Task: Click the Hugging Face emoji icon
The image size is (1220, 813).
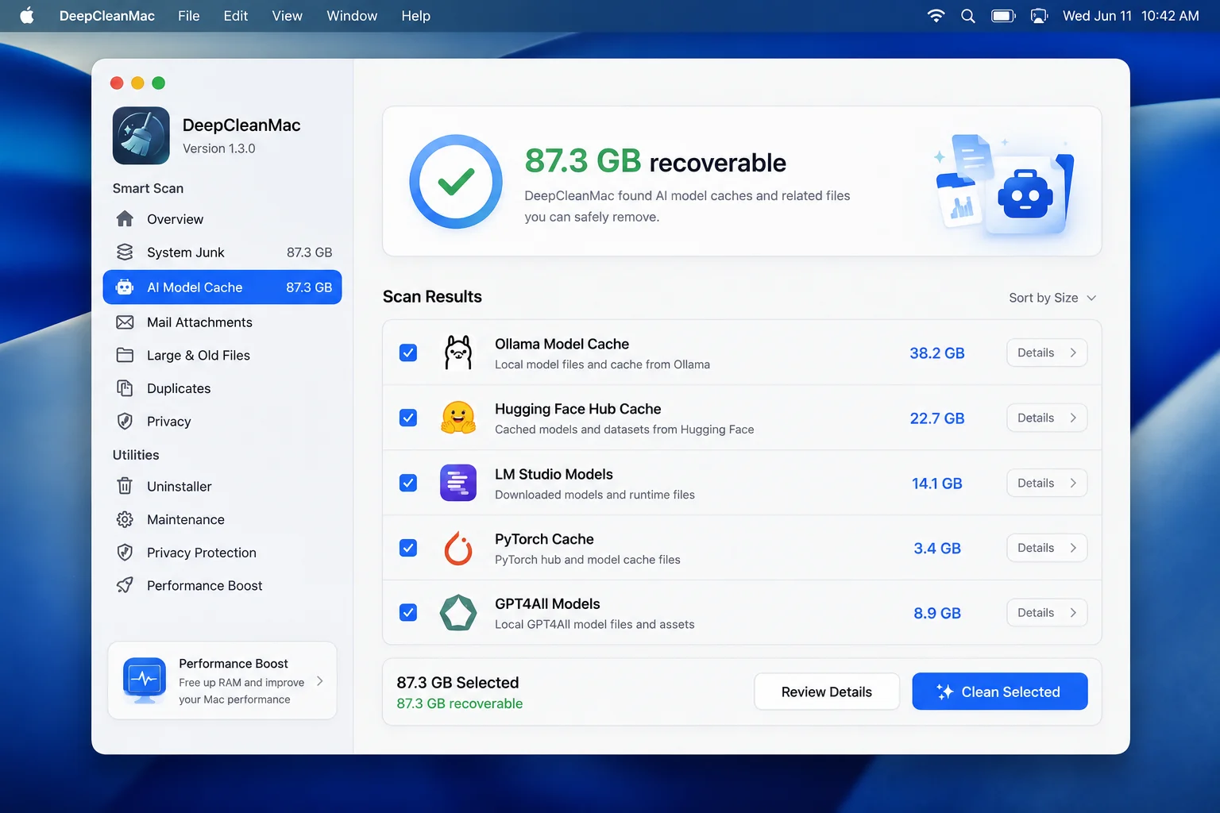Action: pyautogui.click(x=458, y=418)
